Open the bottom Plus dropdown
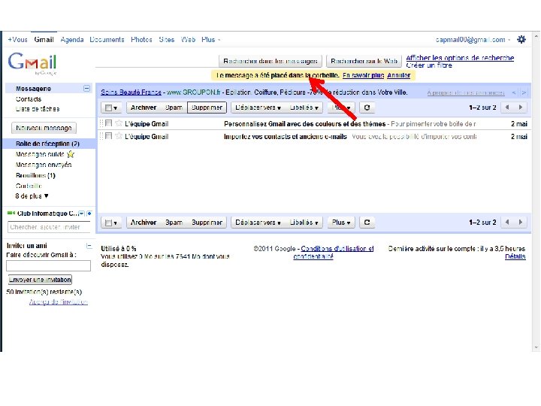541x406 pixels. pyautogui.click(x=341, y=223)
